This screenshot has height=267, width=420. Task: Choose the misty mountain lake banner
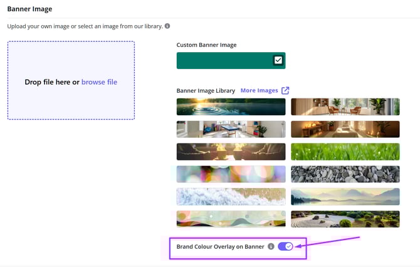345,196
